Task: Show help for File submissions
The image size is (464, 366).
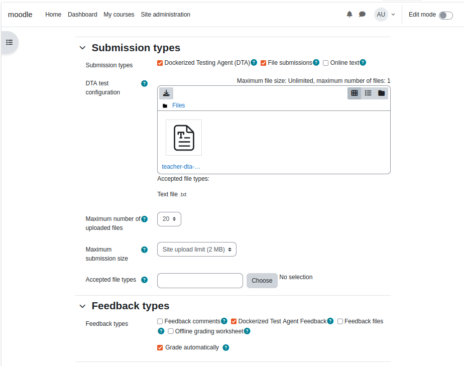Action: (x=316, y=62)
